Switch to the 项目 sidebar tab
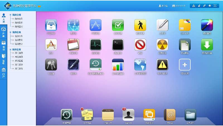Screen dimensions: 223x126 4,46
